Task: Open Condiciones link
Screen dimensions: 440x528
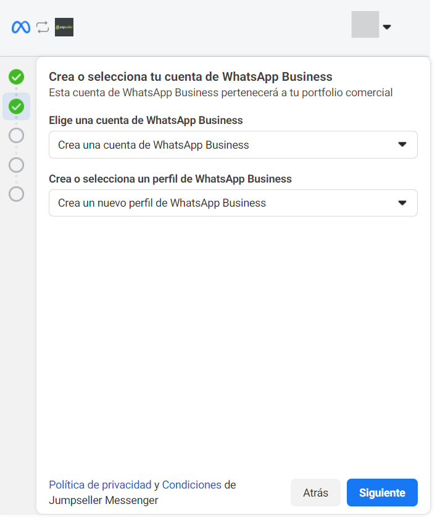Action: (x=192, y=485)
